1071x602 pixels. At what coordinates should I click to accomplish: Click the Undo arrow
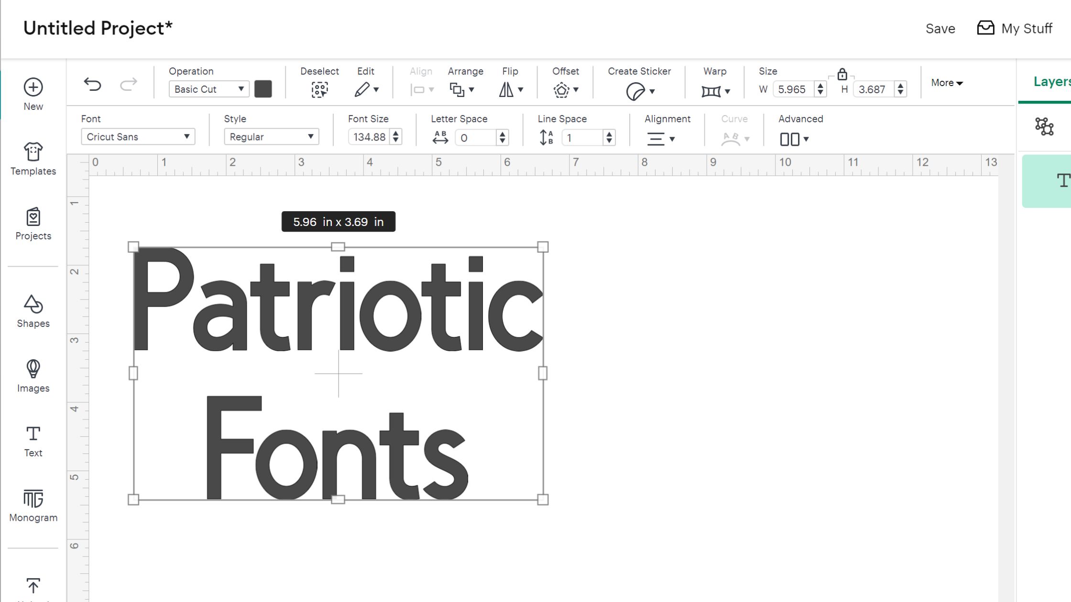coord(92,83)
